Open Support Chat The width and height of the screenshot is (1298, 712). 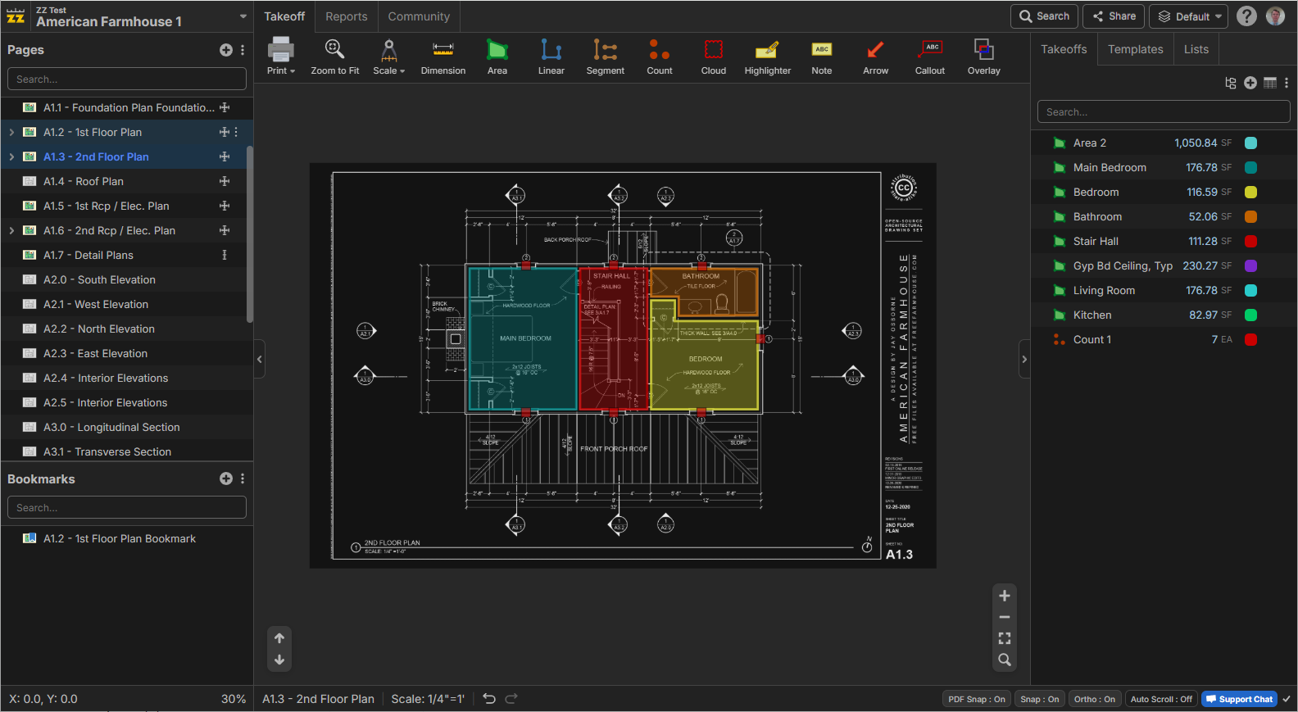point(1239,699)
